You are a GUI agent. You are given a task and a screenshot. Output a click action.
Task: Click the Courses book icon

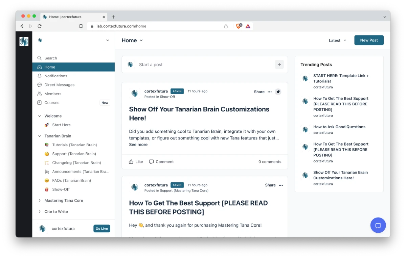click(40, 103)
